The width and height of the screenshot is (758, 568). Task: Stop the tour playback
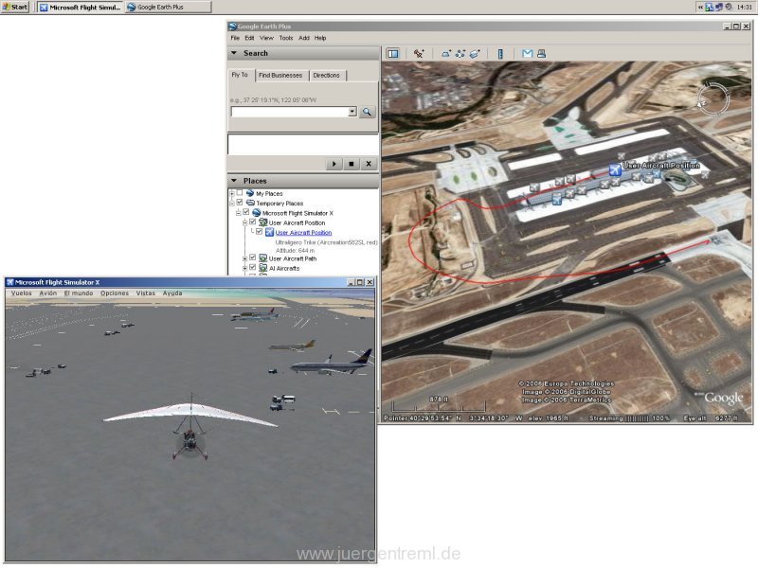tap(352, 164)
